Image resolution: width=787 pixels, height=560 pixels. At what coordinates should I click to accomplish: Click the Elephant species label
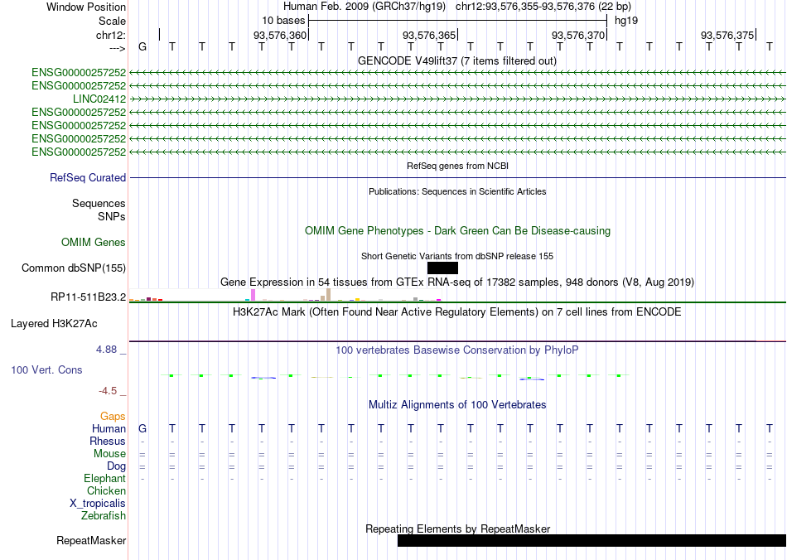pyautogui.click(x=105, y=478)
